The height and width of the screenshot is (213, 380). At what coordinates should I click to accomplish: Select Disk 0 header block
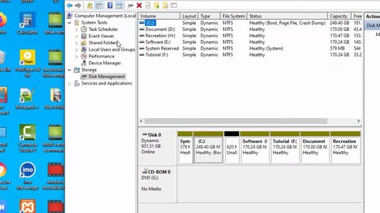[157, 147]
